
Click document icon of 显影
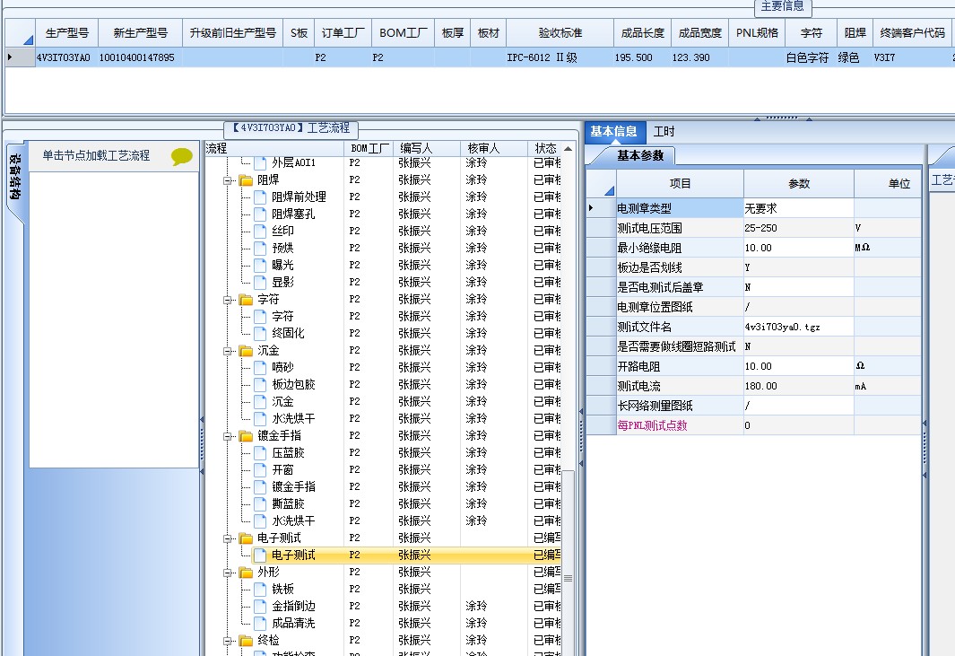(261, 283)
